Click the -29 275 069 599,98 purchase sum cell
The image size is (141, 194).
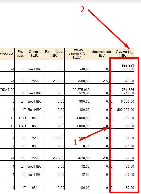tap(77, 90)
